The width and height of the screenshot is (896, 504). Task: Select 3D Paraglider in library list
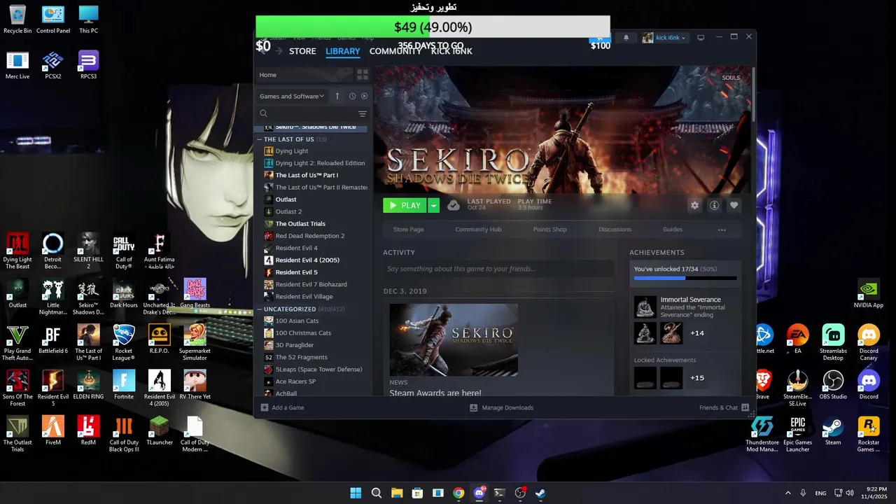tap(294, 345)
